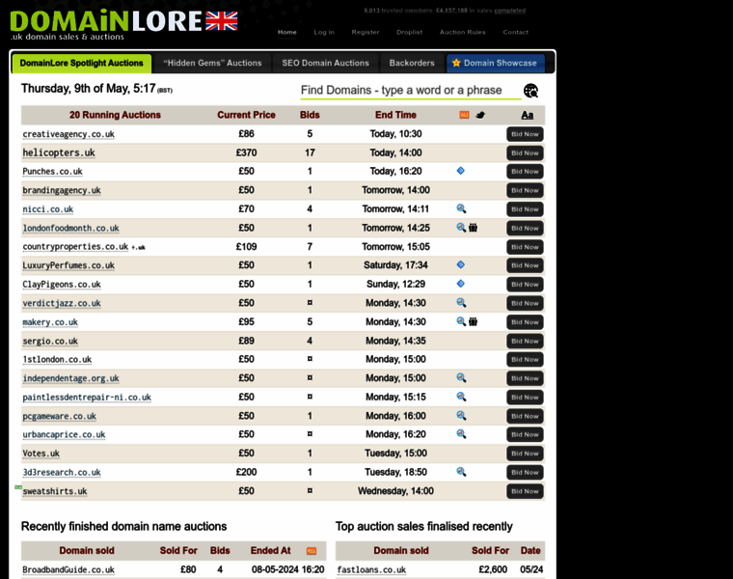733x579 pixels.
Task: Click the new badge beside sweatshirts.uk
Action: click(18, 487)
